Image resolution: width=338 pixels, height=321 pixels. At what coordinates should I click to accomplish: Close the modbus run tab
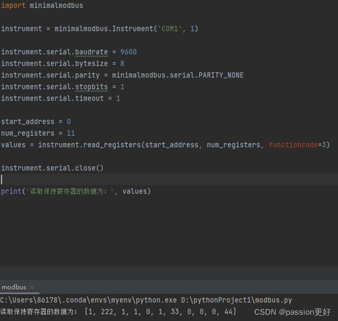coord(32,287)
